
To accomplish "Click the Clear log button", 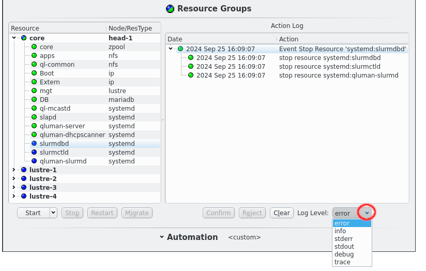I will click(x=282, y=213).
